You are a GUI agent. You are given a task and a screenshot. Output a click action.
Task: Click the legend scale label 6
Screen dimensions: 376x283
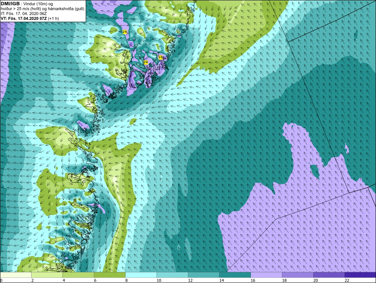click(x=95, y=280)
